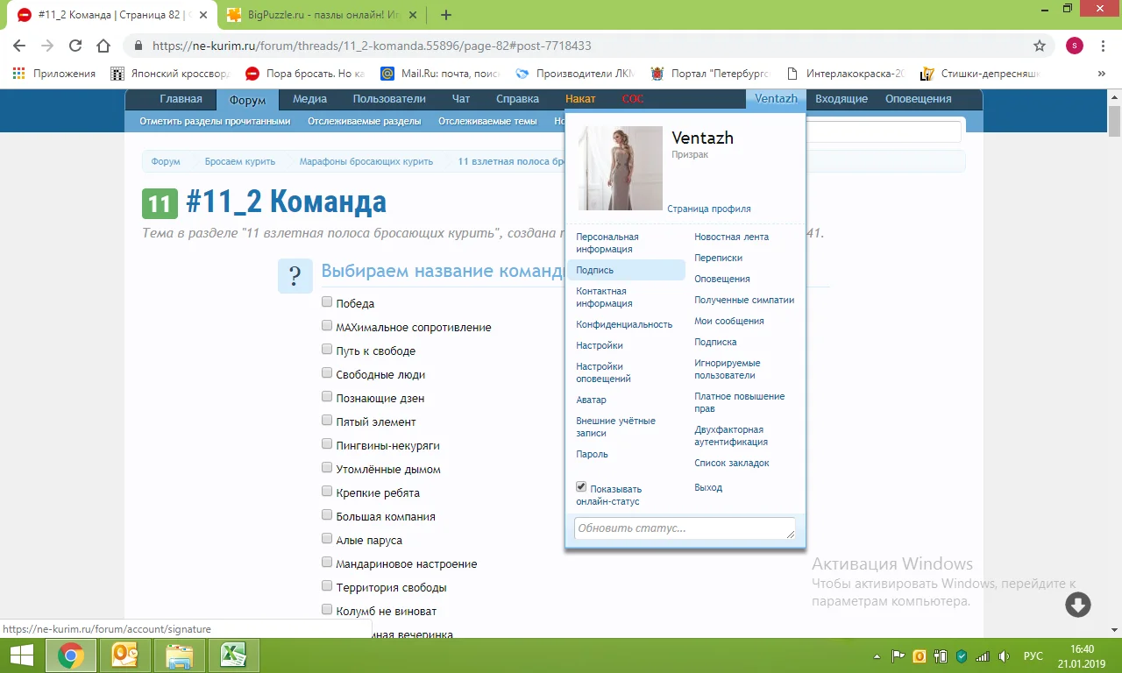Viewport: 1122px width, 673px height.
Task: Click the Chrome home button icon
Action: pos(103,46)
